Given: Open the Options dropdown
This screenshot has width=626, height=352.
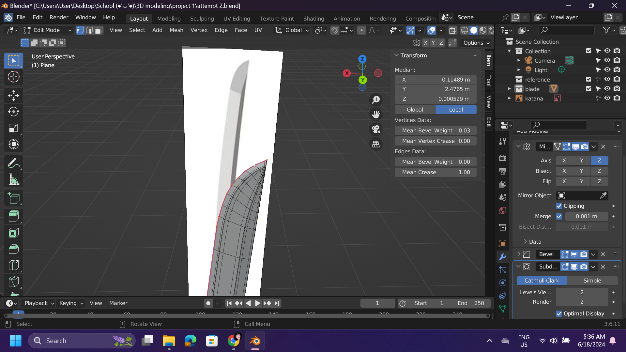Looking at the screenshot, I should click(x=476, y=43).
